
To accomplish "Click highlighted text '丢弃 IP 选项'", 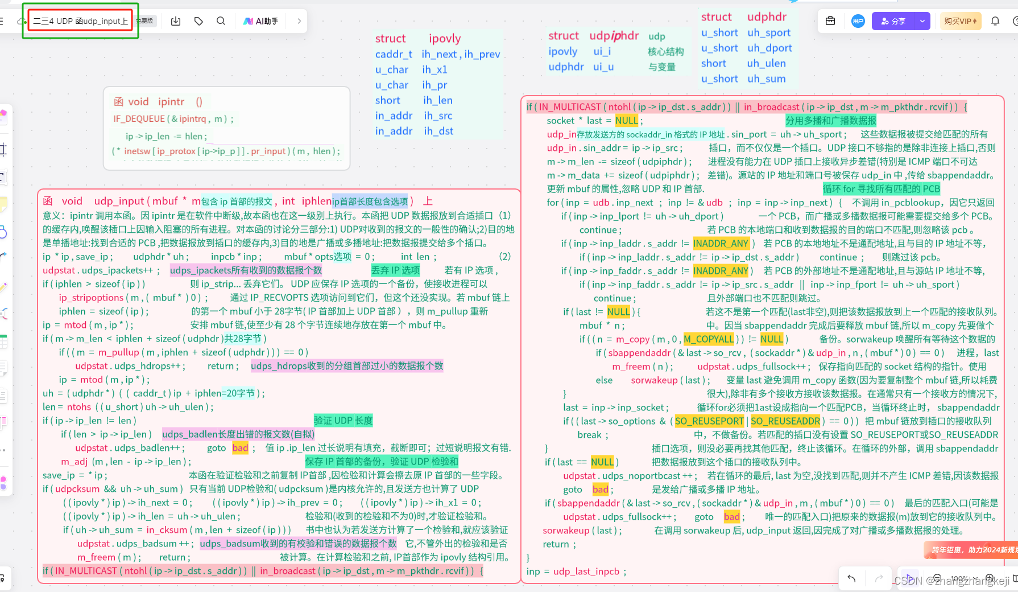I will click(x=395, y=270).
